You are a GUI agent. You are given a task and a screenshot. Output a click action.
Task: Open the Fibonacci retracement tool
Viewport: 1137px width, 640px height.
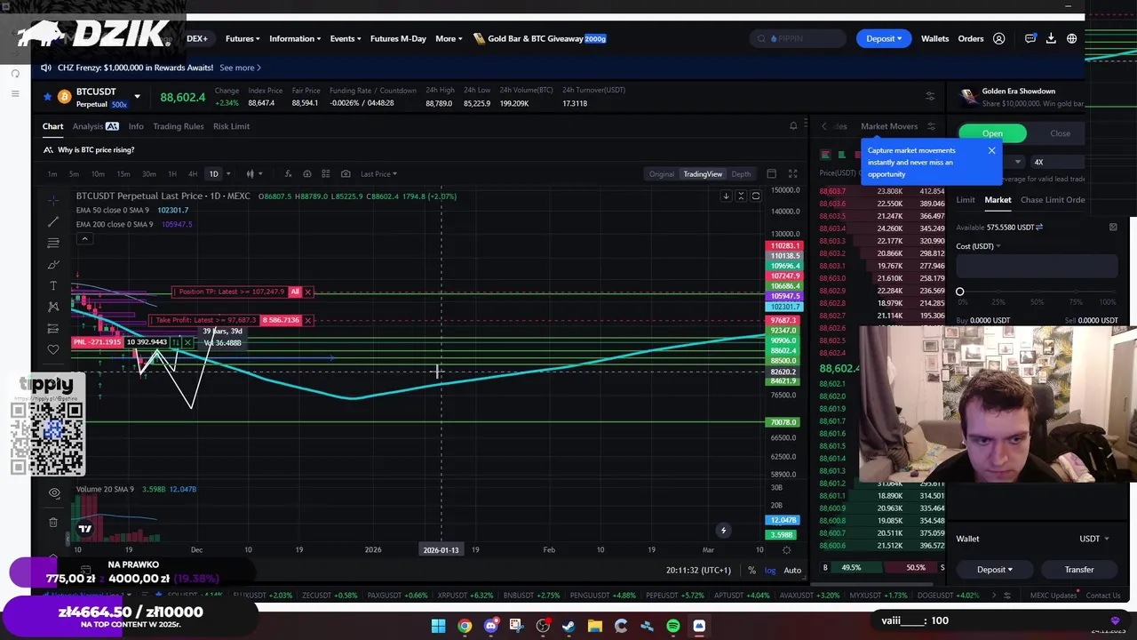pyautogui.click(x=53, y=243)
